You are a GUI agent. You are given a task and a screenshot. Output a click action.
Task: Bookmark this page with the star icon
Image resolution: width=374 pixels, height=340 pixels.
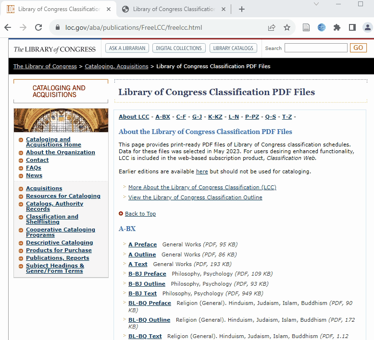click(x=287, y=28)
